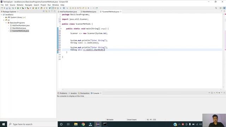Place cursor on String abc code line
This screenshot has width=226, height=127.
click(88, 50)
